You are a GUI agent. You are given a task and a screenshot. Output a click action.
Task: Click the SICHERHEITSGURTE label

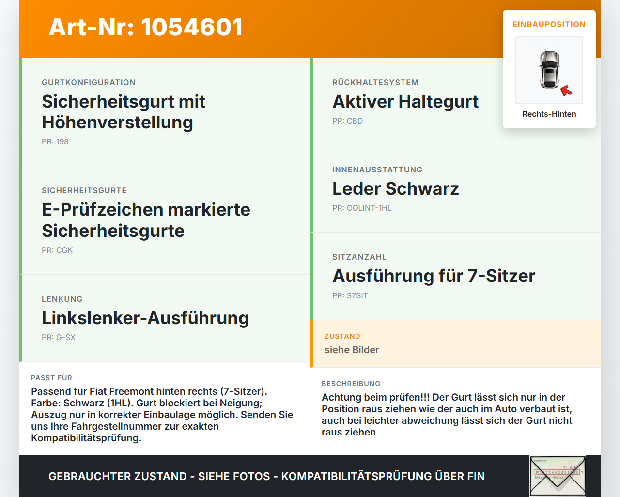pyautogui.click(x=84, y=190)
